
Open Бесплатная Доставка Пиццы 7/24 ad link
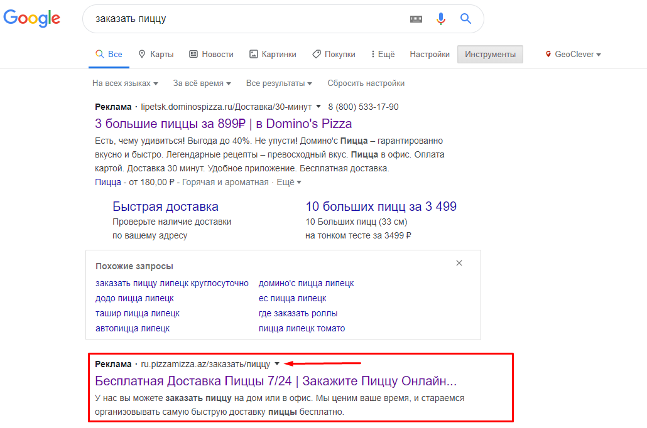coord(276,381)
